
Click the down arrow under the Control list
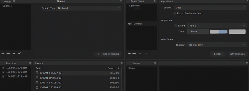[145, 53]
